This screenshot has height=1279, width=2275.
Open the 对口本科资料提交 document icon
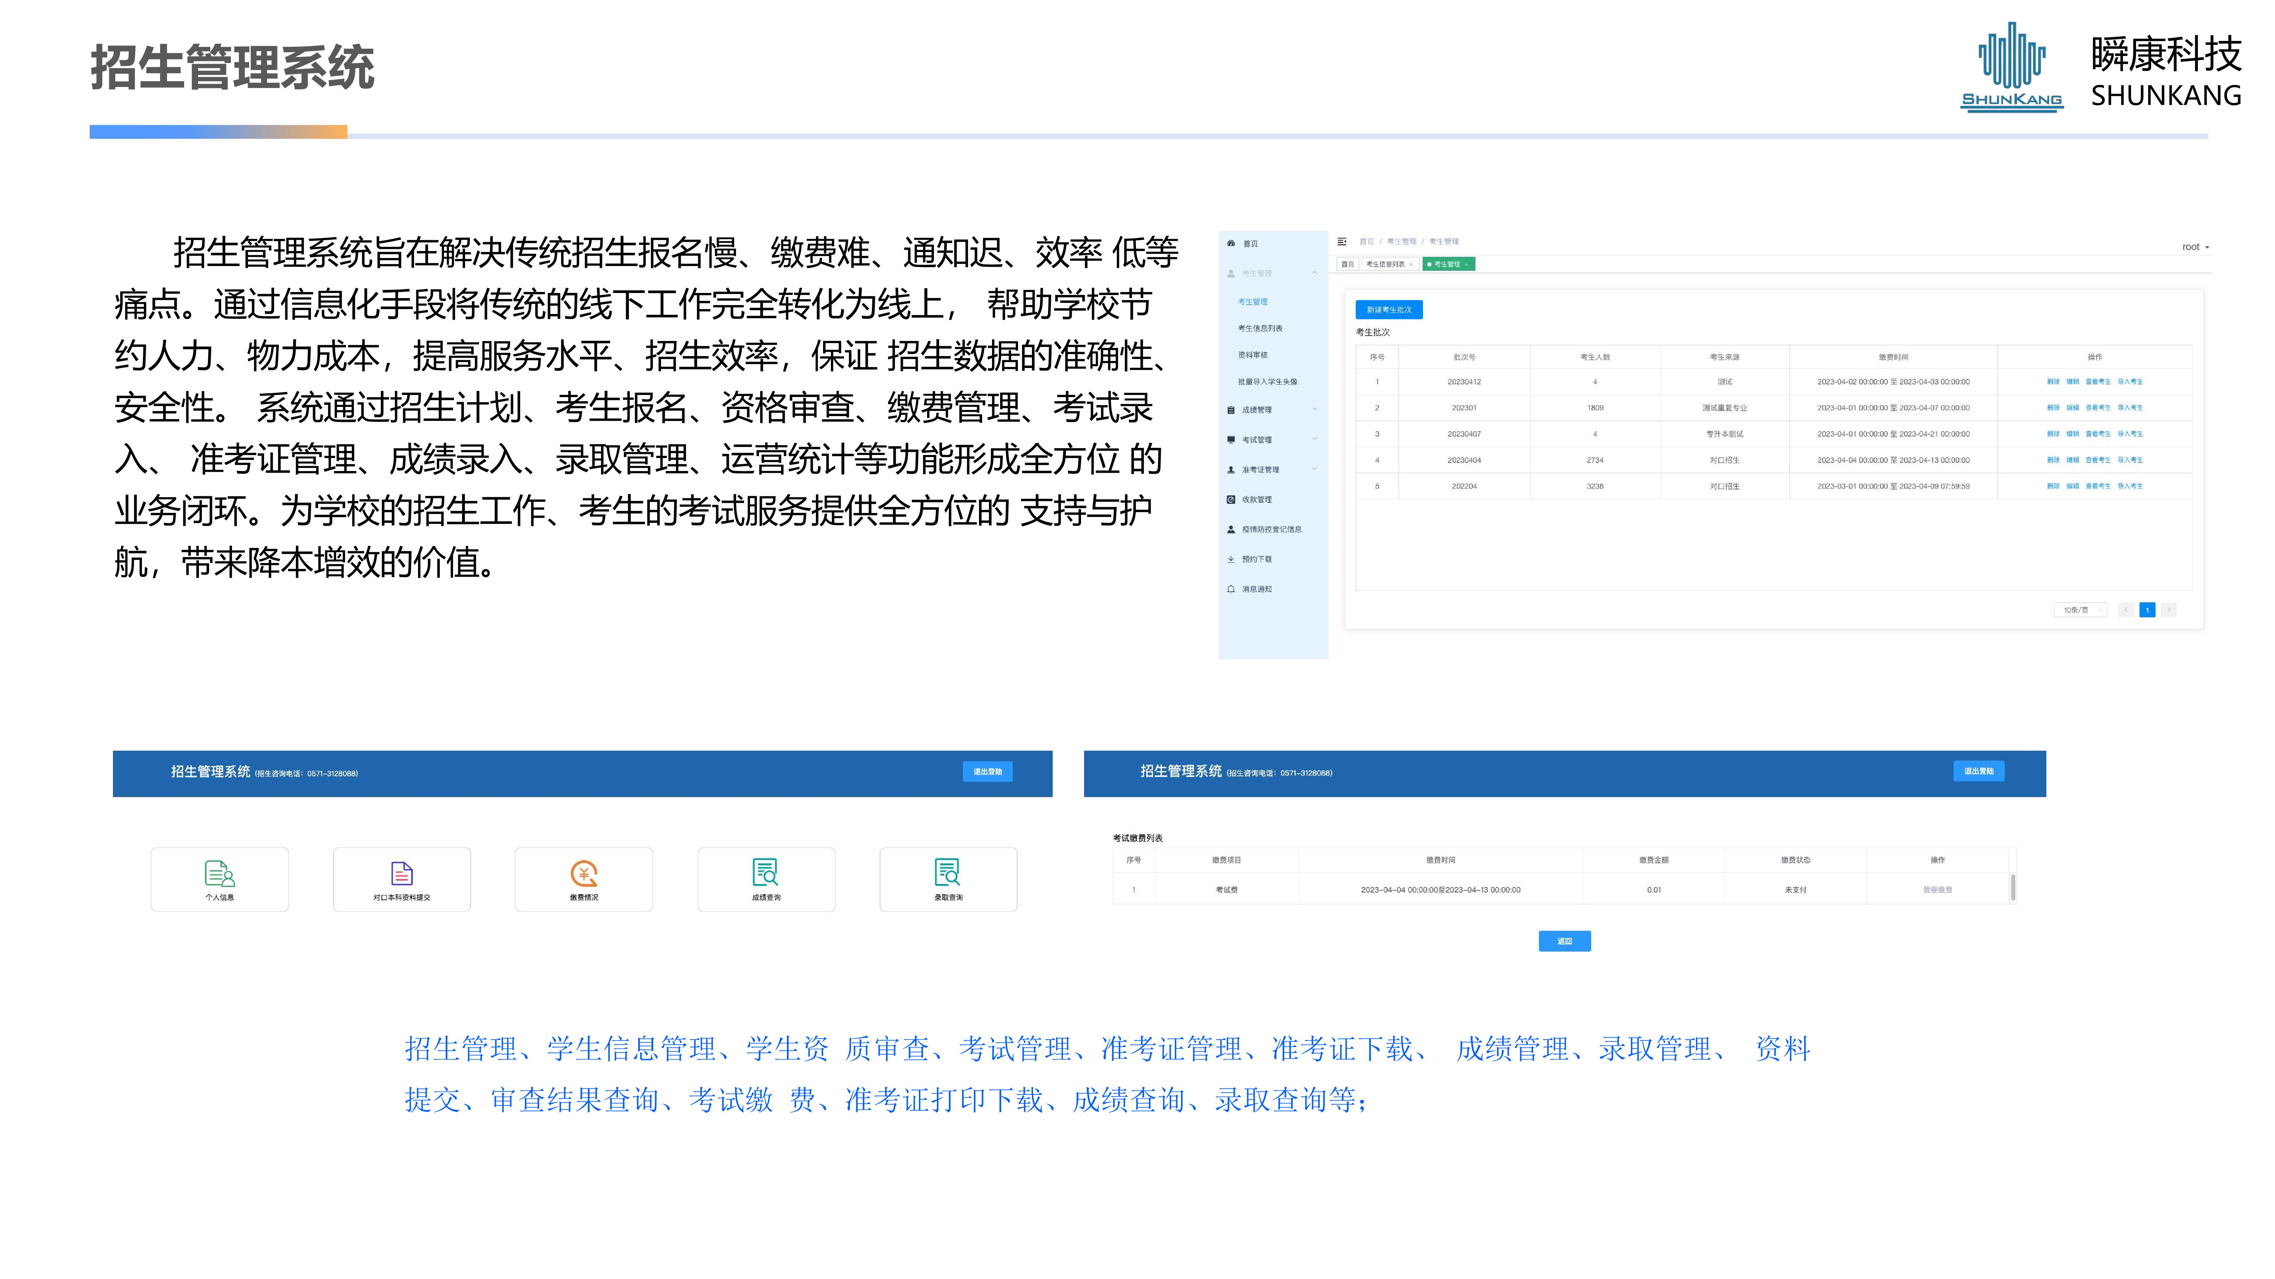click(402, 873)
